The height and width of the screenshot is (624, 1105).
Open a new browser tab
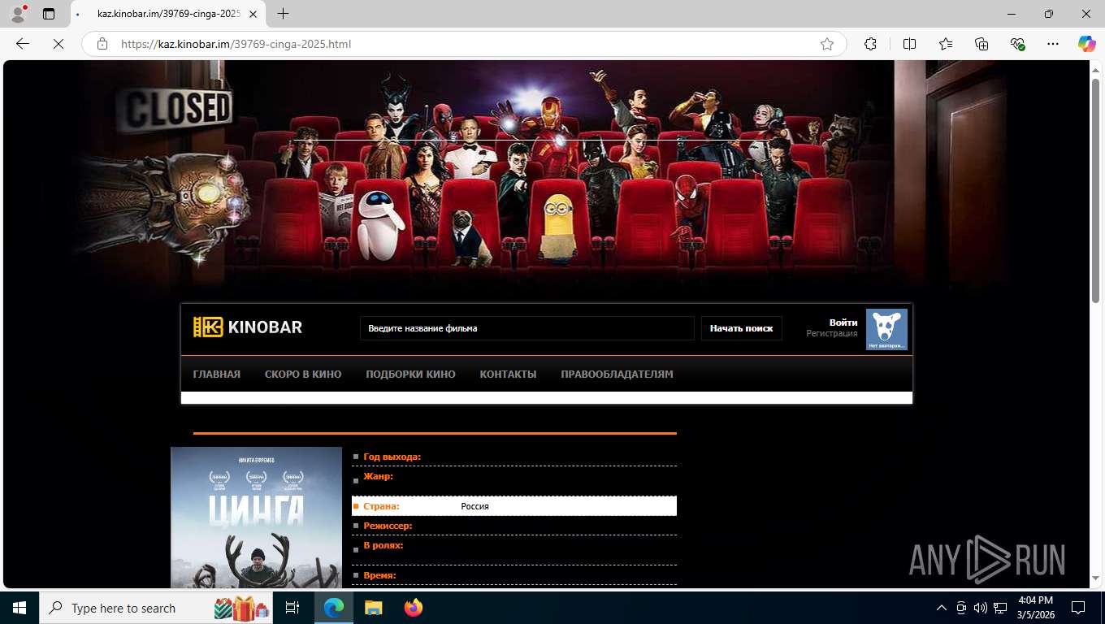[283, 14]
